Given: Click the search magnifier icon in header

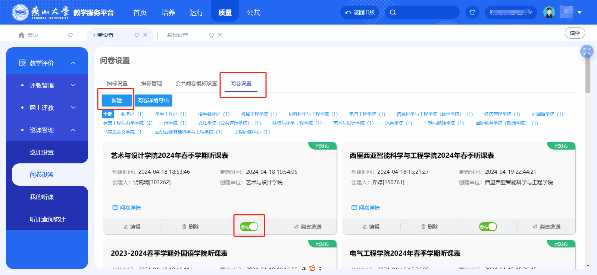Looking at the screenshot, I should pyautogui.click(x=393, y=12).
